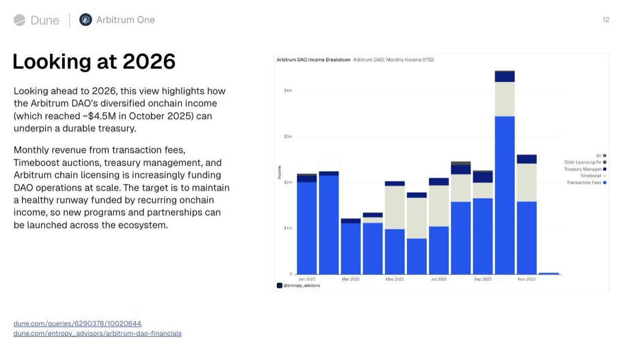Select the bar above the Nov 2025 label
The height and width of the screenshot is (350, 626).
(x=527, y=214)
